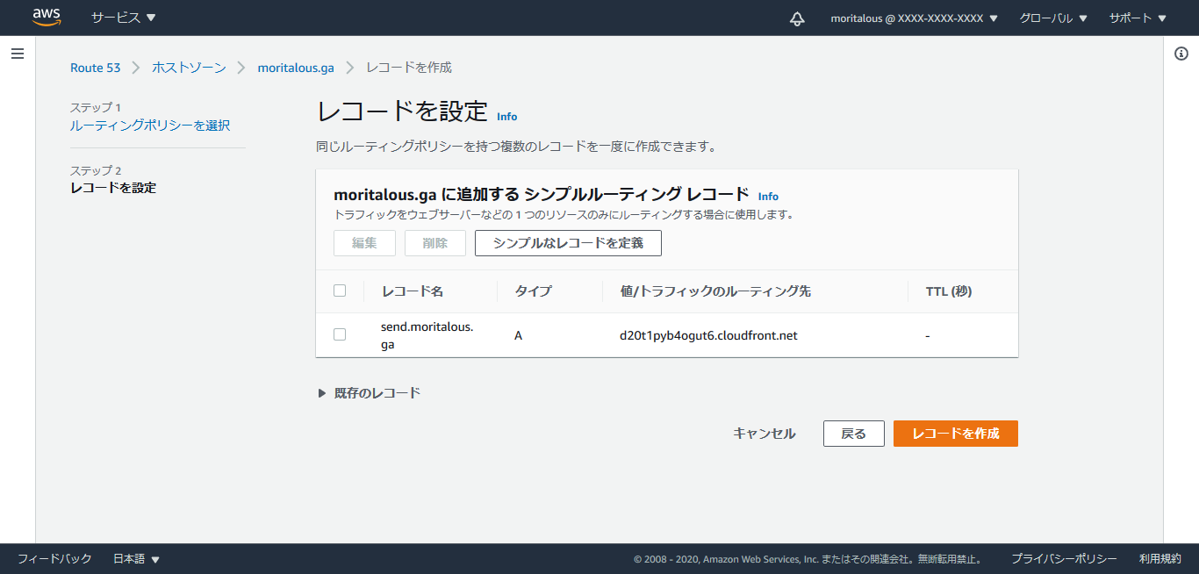The image size is (1199, 574).
Task: Open Info link beside レコードを設定 heading
Action: [507, 117]
